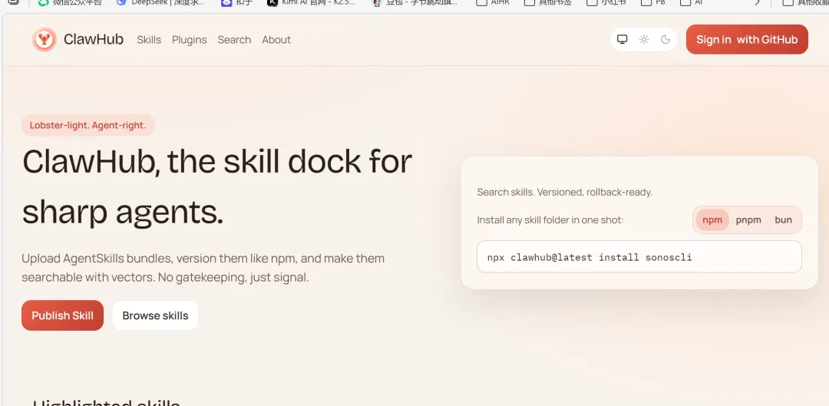
Task: Click the ClawHub lobster logo icon
Action: point(44,40)
